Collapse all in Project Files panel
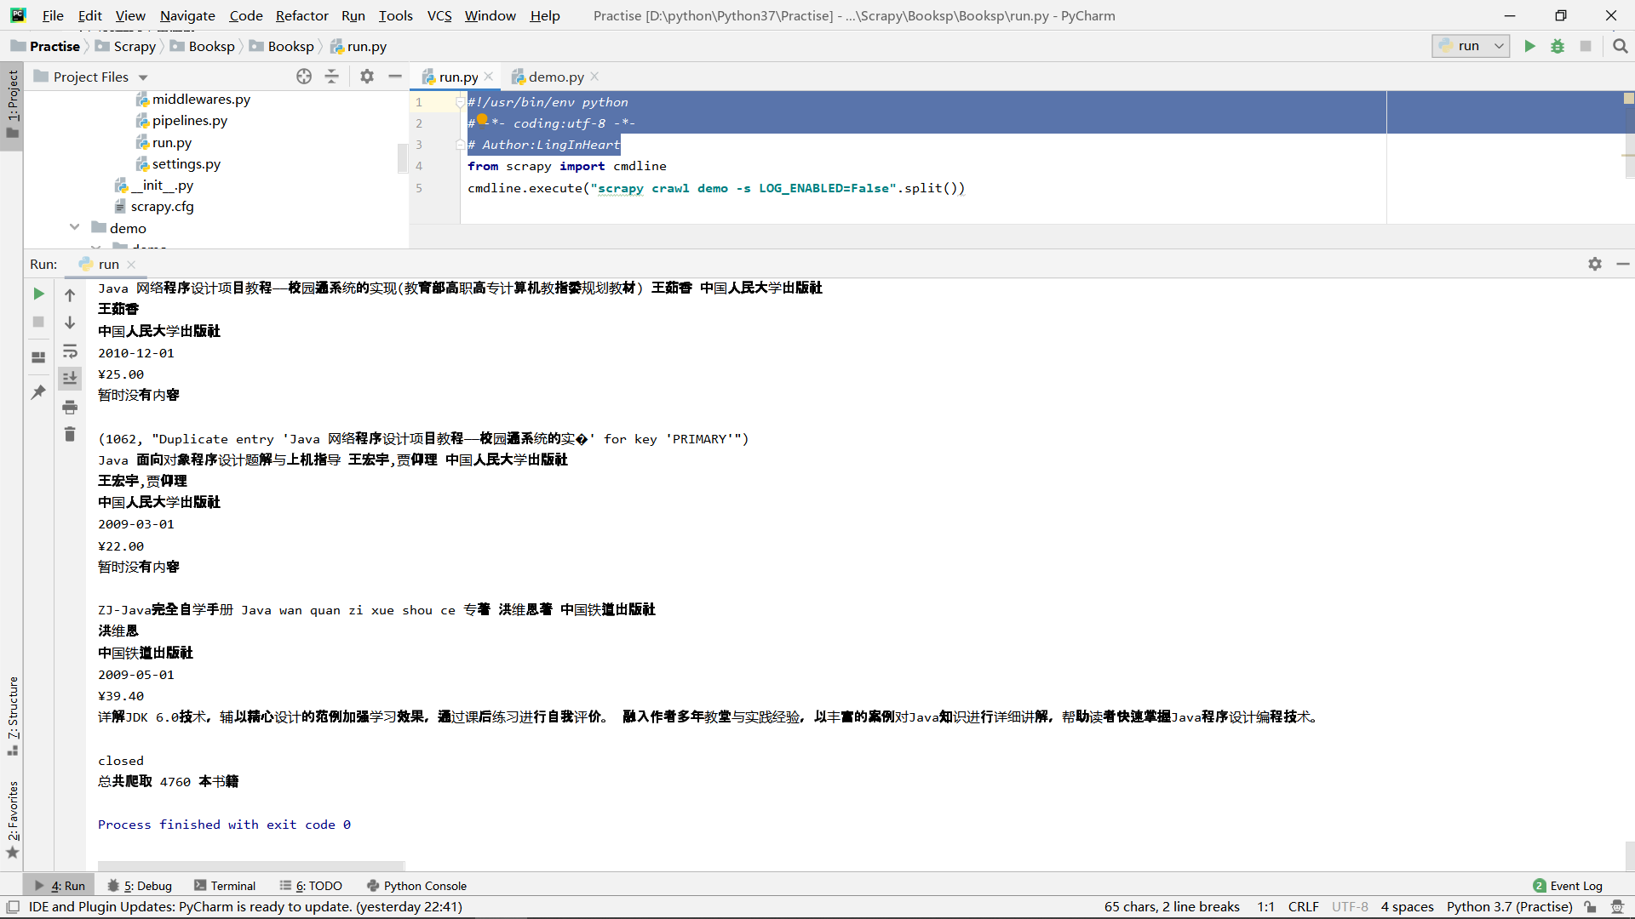 [332, 77]
